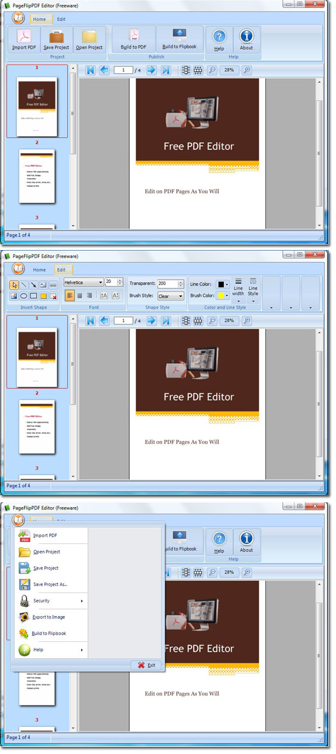
Task: Click the Help icon in the top window's ribbon
Action: point(219,39)
